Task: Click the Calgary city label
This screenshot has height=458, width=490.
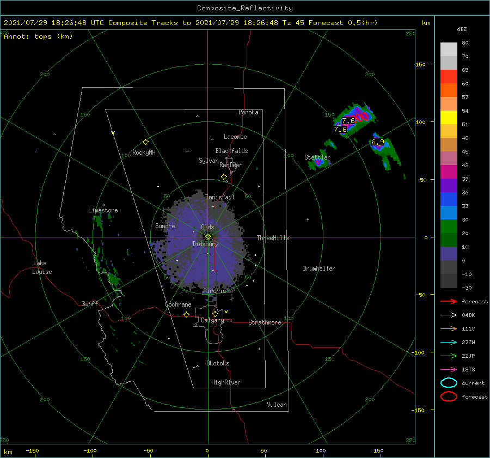Action: 212,320
